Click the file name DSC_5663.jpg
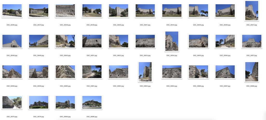Image resolution: width=266 pixels, height=120 pixels. 145,86
